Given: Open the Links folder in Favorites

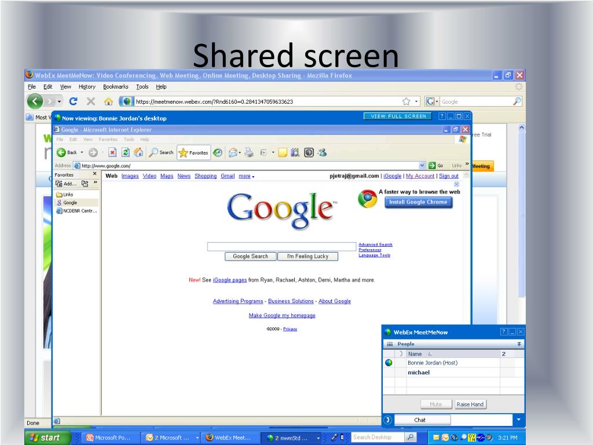Looking at the screenshot, I should [x=64, y=194].
